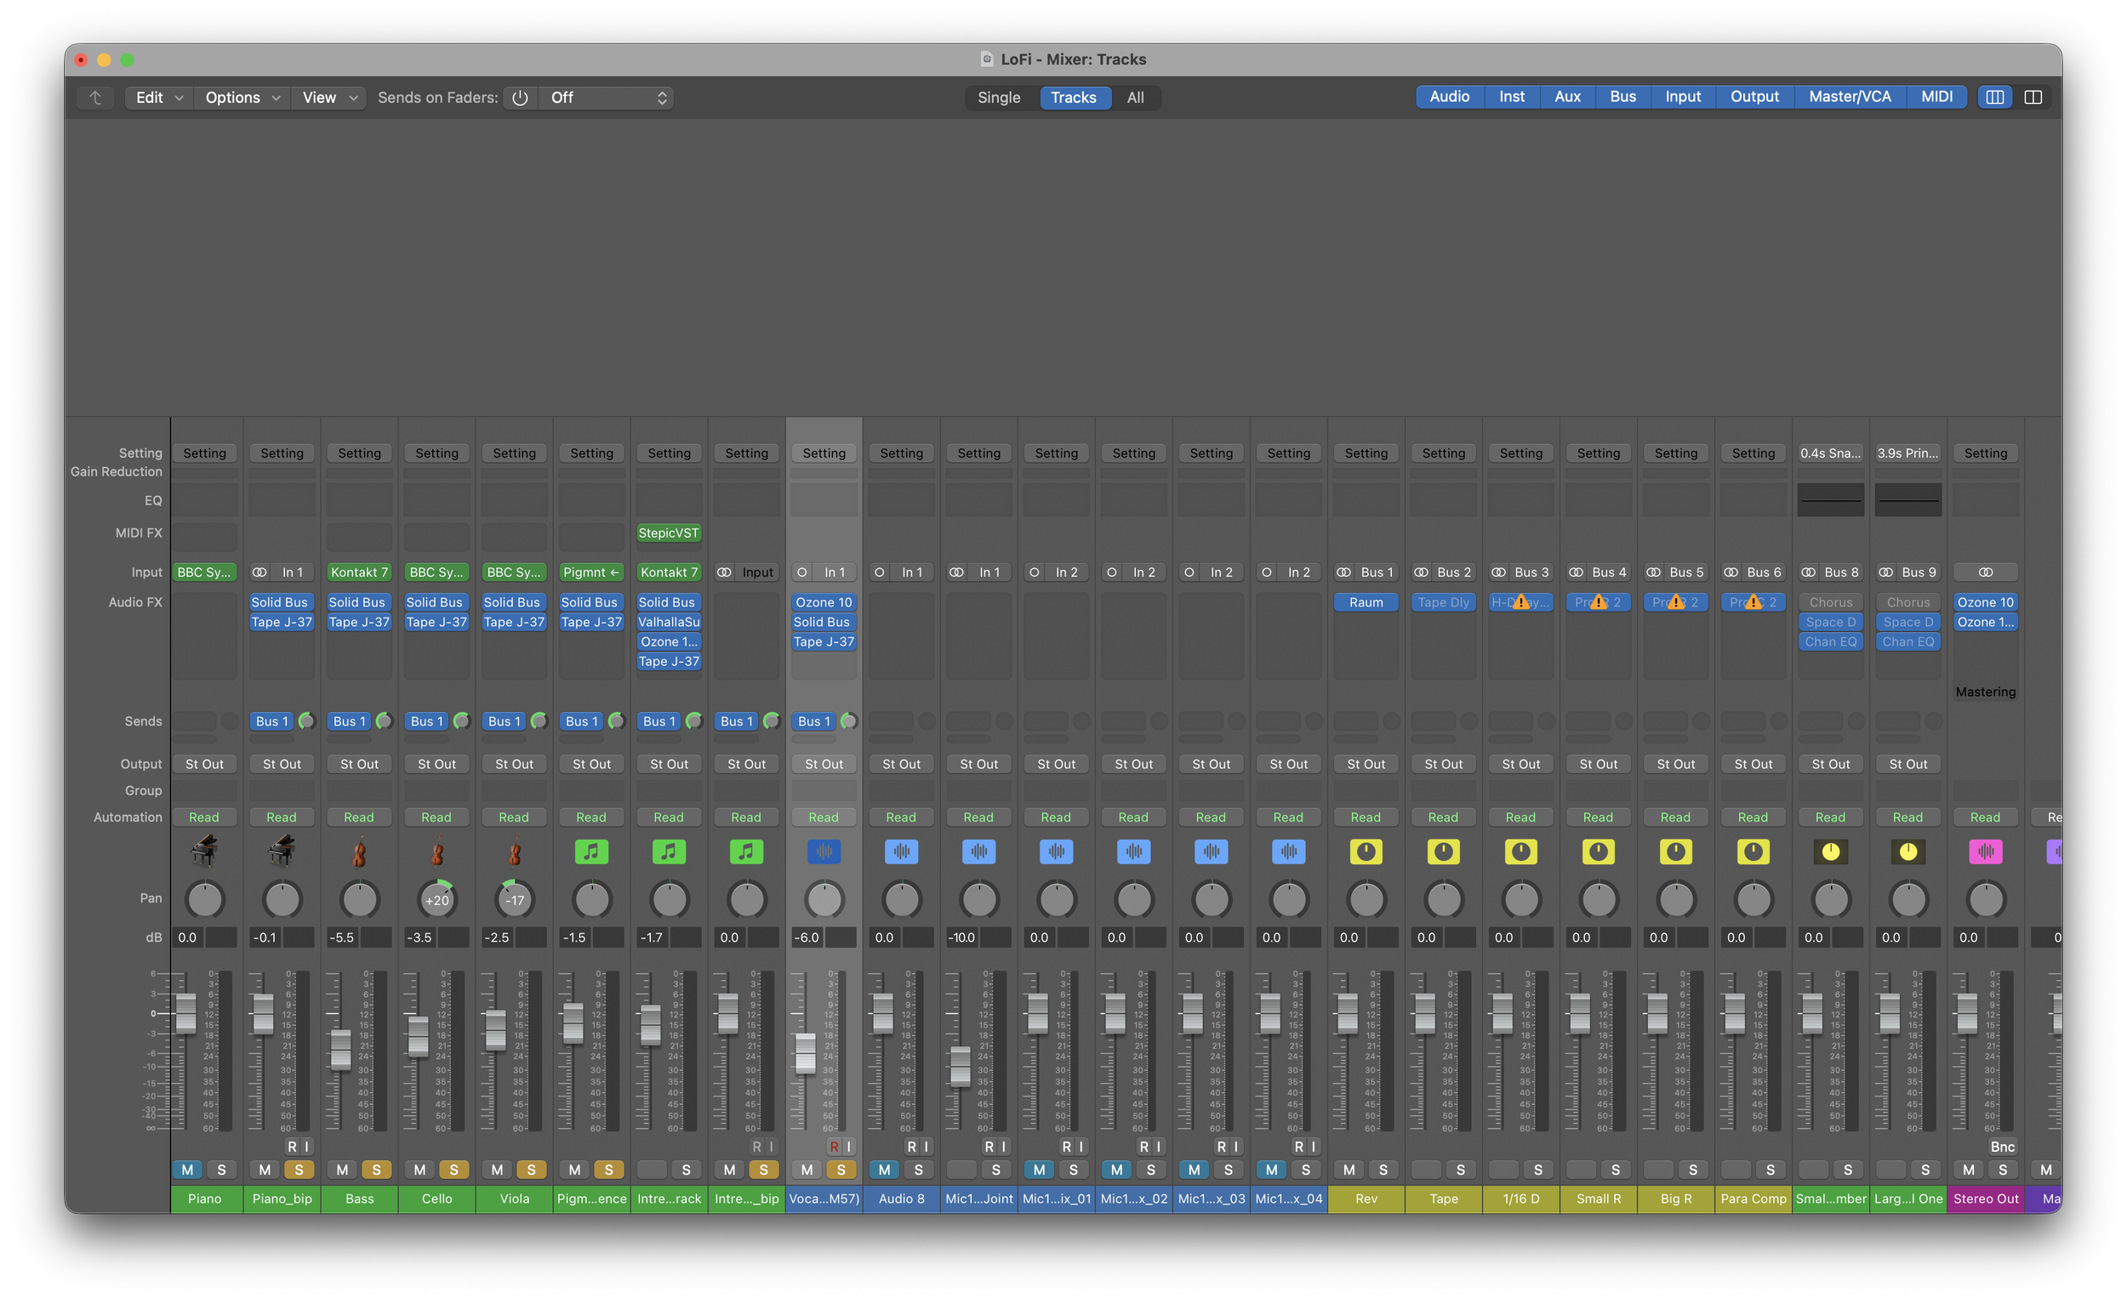This screenshot has width=2127, height=1299.
Task: Solo the Rev aux channel
Action: tap(1383, 1170)
